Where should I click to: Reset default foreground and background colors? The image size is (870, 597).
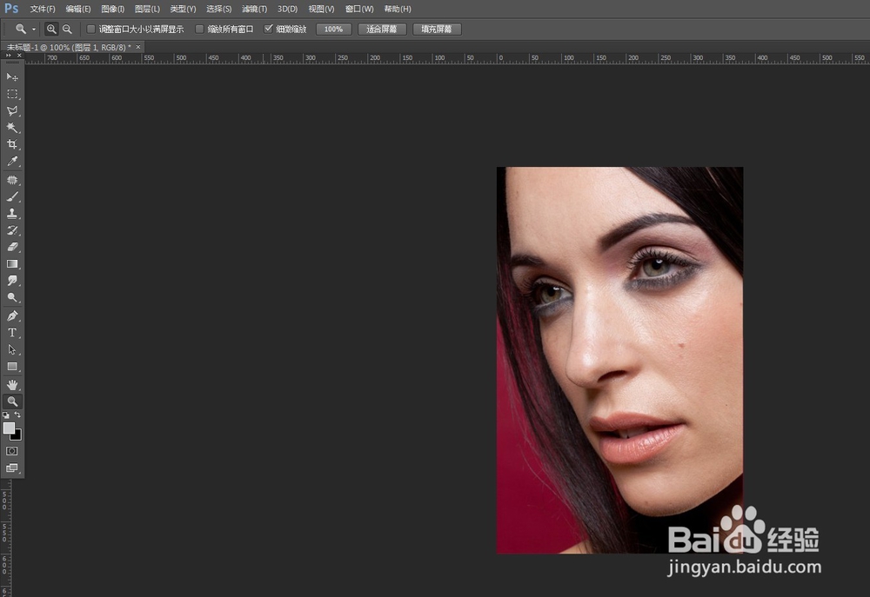5,415
